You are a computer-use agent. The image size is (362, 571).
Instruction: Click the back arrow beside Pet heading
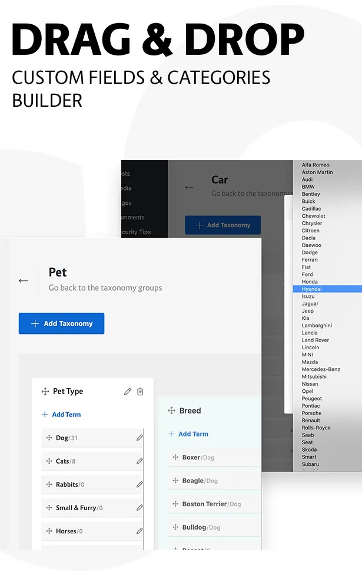(24, 281)
